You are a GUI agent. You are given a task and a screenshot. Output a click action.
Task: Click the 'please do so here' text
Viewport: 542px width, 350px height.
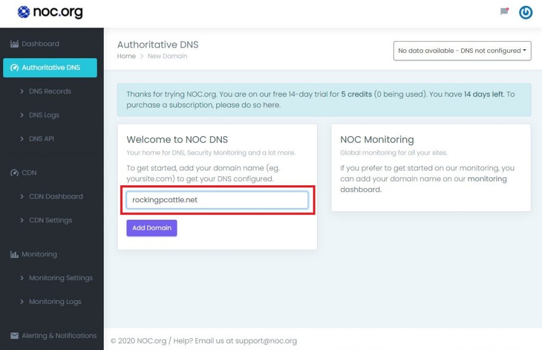pos(248,105)
